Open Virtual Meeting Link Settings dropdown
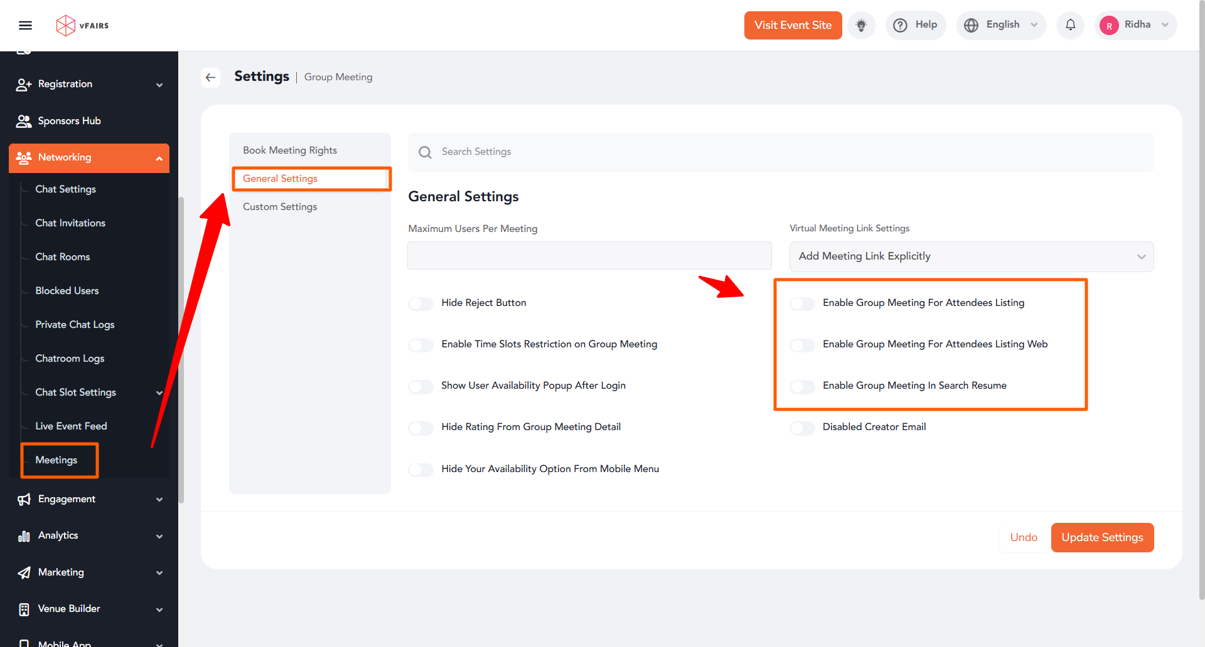Viewport: 1205px width, 647px height. click(x=971, y=256)
